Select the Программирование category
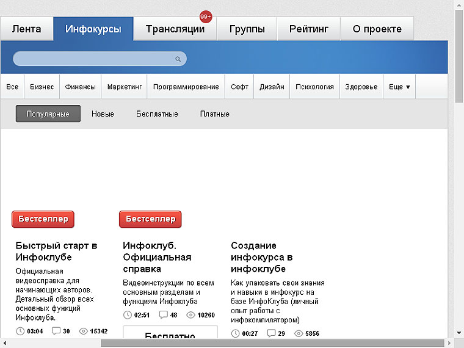The width and height of the screenshot is (464, 348). [186, 87]
